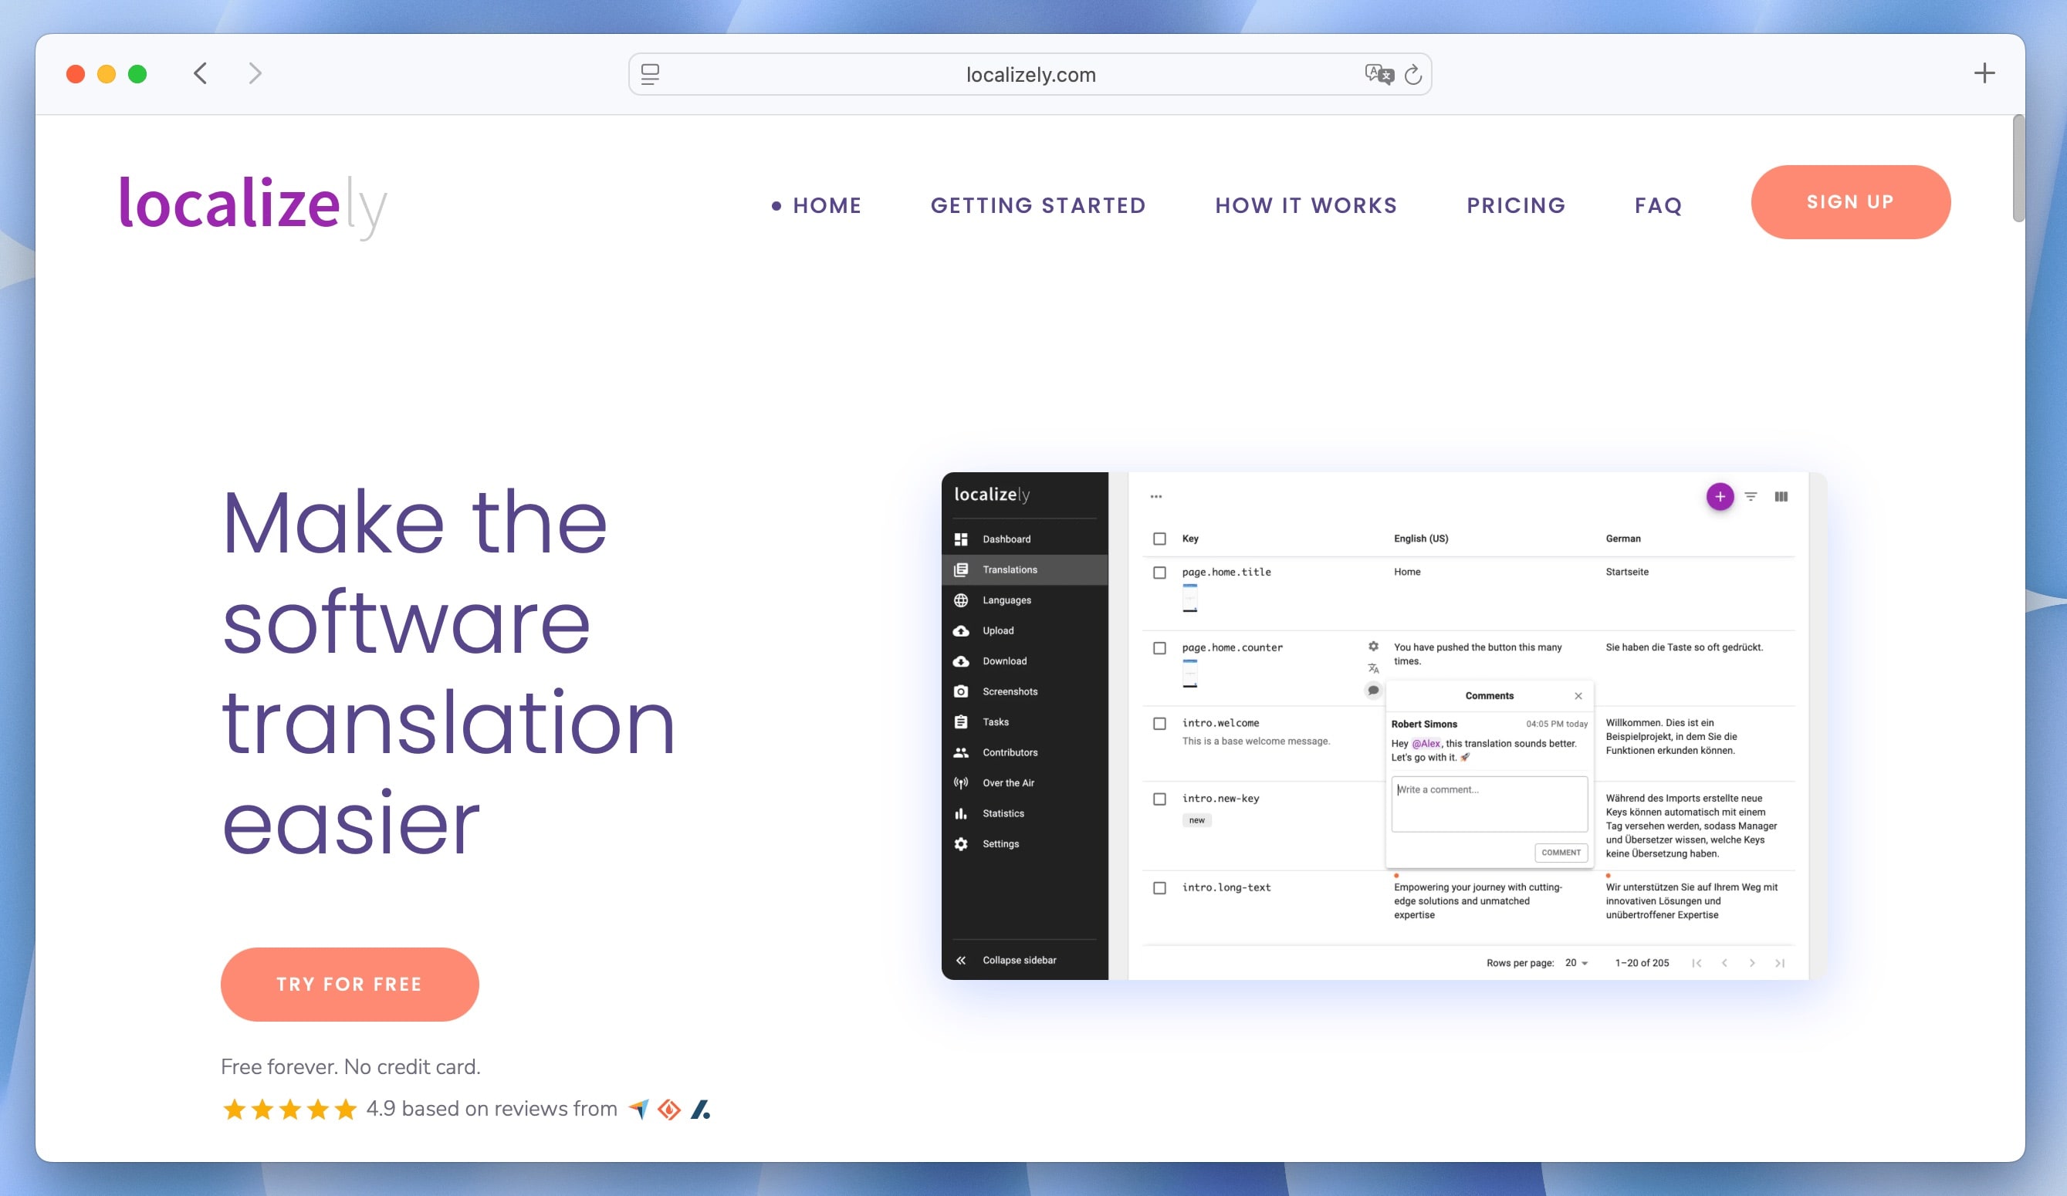
Task: Select Translations in the app sidebar
Action: click(x=1024, y=569)
